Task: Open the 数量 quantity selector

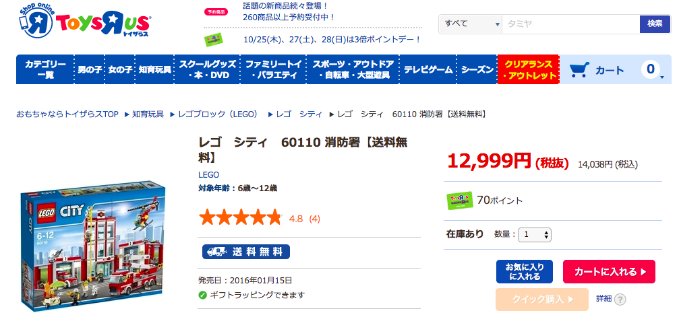Action: [x=534, y=235]
